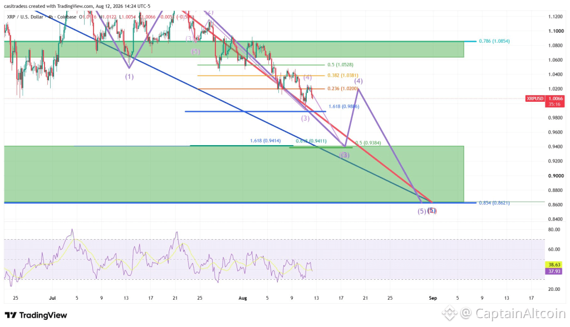Click the 0.9200 price axis value
This screenshot has width=570, height=327.
[556, 161]
